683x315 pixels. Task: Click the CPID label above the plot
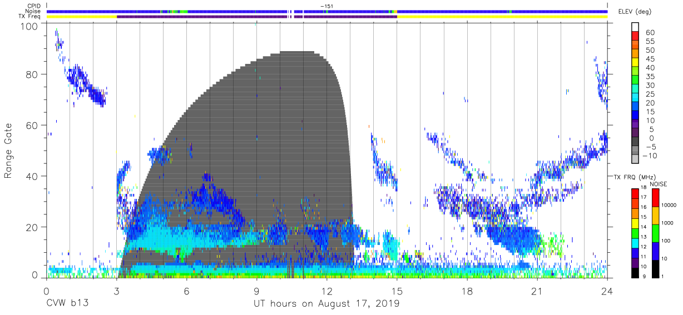[x=33, y=6]
